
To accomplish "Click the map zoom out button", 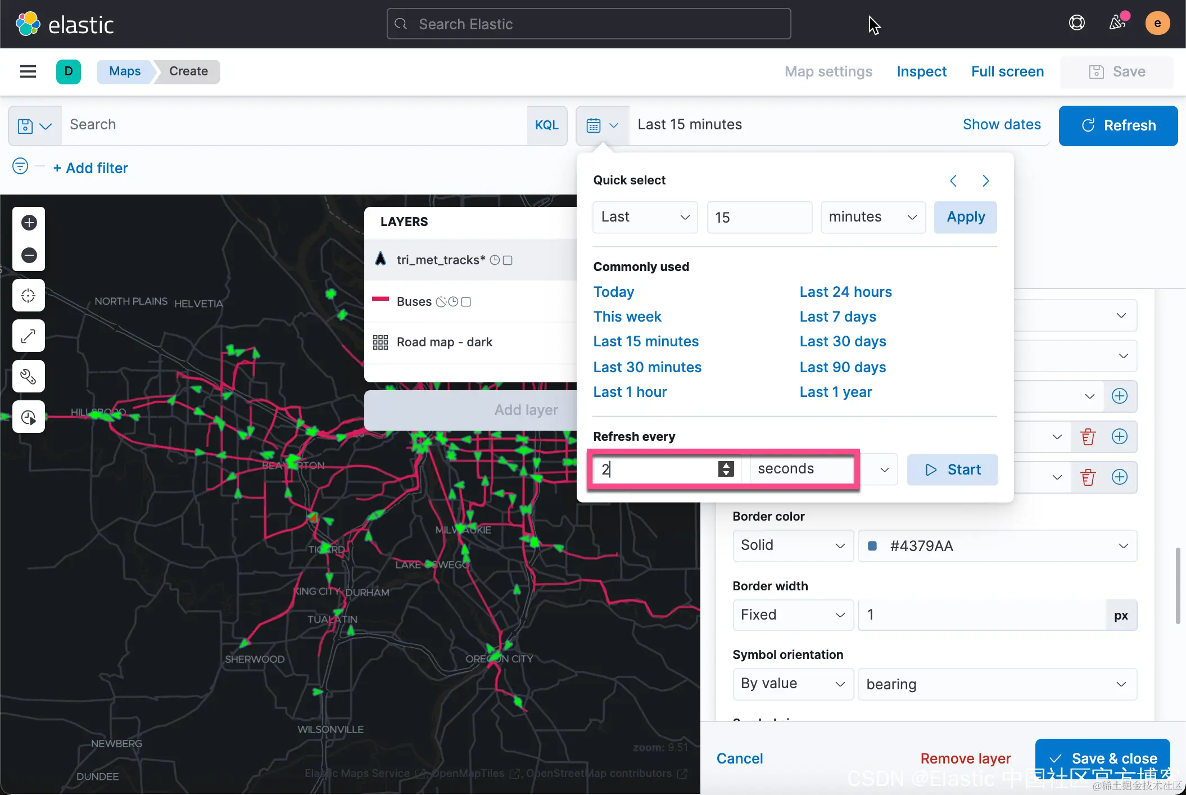I will (29, 255).
